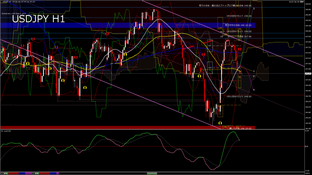Screen dimensions: 312x175
Task: Click wave number 5 projection marker
Action: (x=254, y=90)
